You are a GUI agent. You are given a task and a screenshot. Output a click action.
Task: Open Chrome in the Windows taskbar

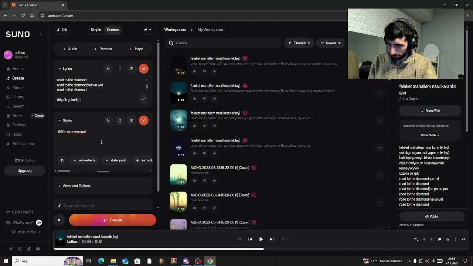coord(210,261)
